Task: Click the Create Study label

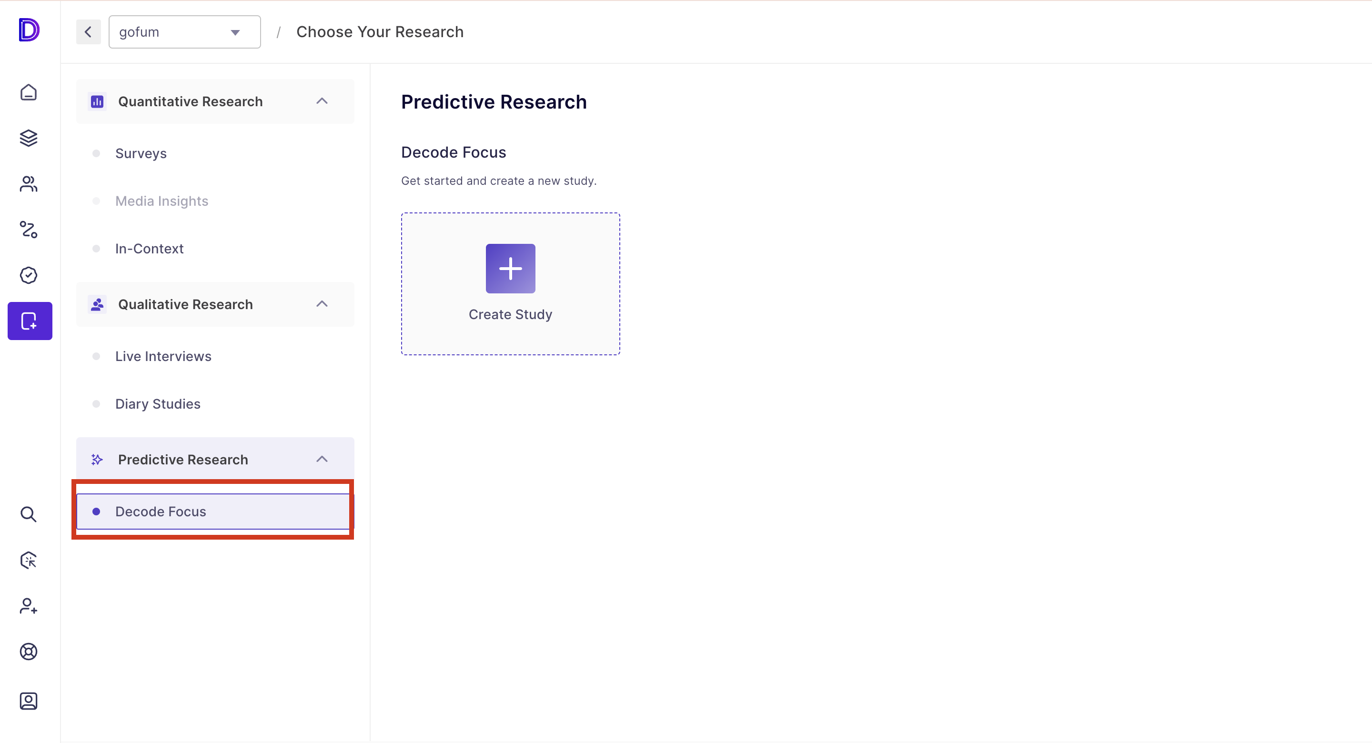Action: [x=510, y=314]
